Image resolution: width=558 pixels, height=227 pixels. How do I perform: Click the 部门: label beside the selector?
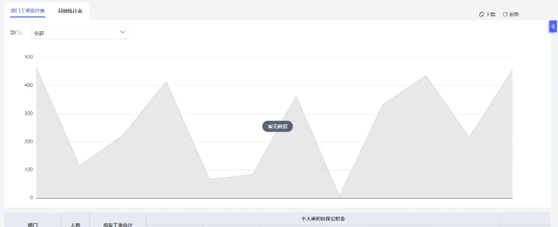(16, 33)
